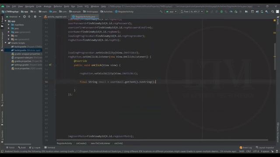Open the Event Log
Screen dimensions: 280x157
click(246, 147)
